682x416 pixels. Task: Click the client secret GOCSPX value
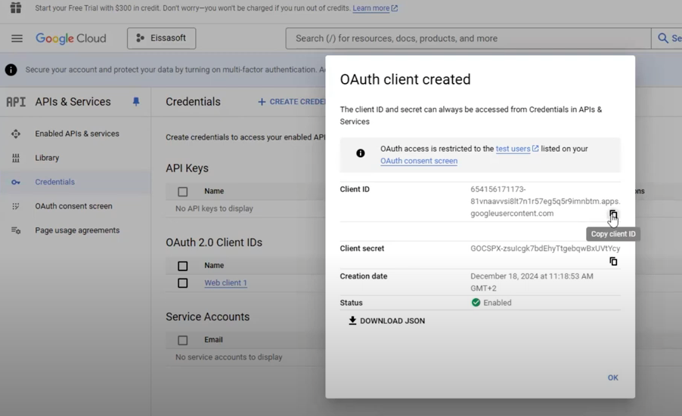coord(545,248)
